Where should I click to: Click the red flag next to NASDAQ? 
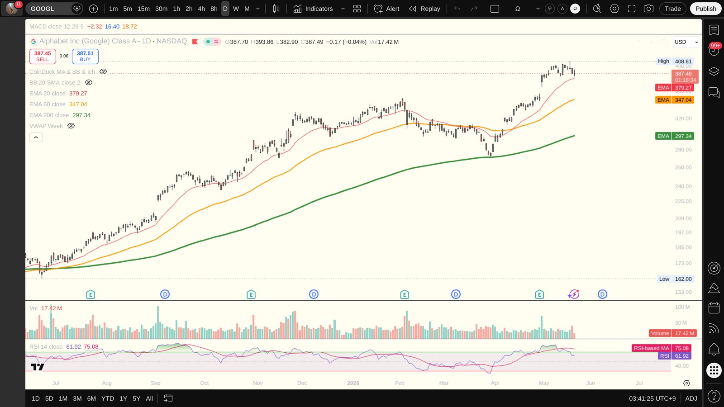click(x=195, y=42)
